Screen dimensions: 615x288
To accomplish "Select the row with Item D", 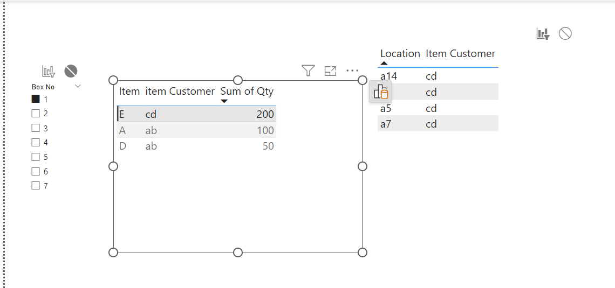I will pyautogui.click(x=196, y=146).
